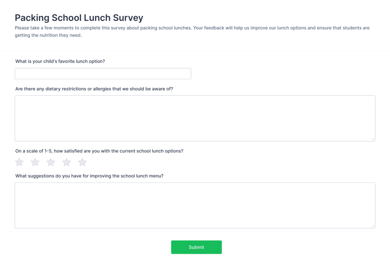This screenshot has height=265, width=390.
Task: Select the fourth satisfaction star
Action: click(66, 162)
